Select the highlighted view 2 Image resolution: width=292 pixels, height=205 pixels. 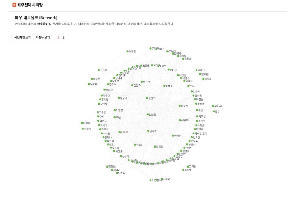(x=58, y=37)
